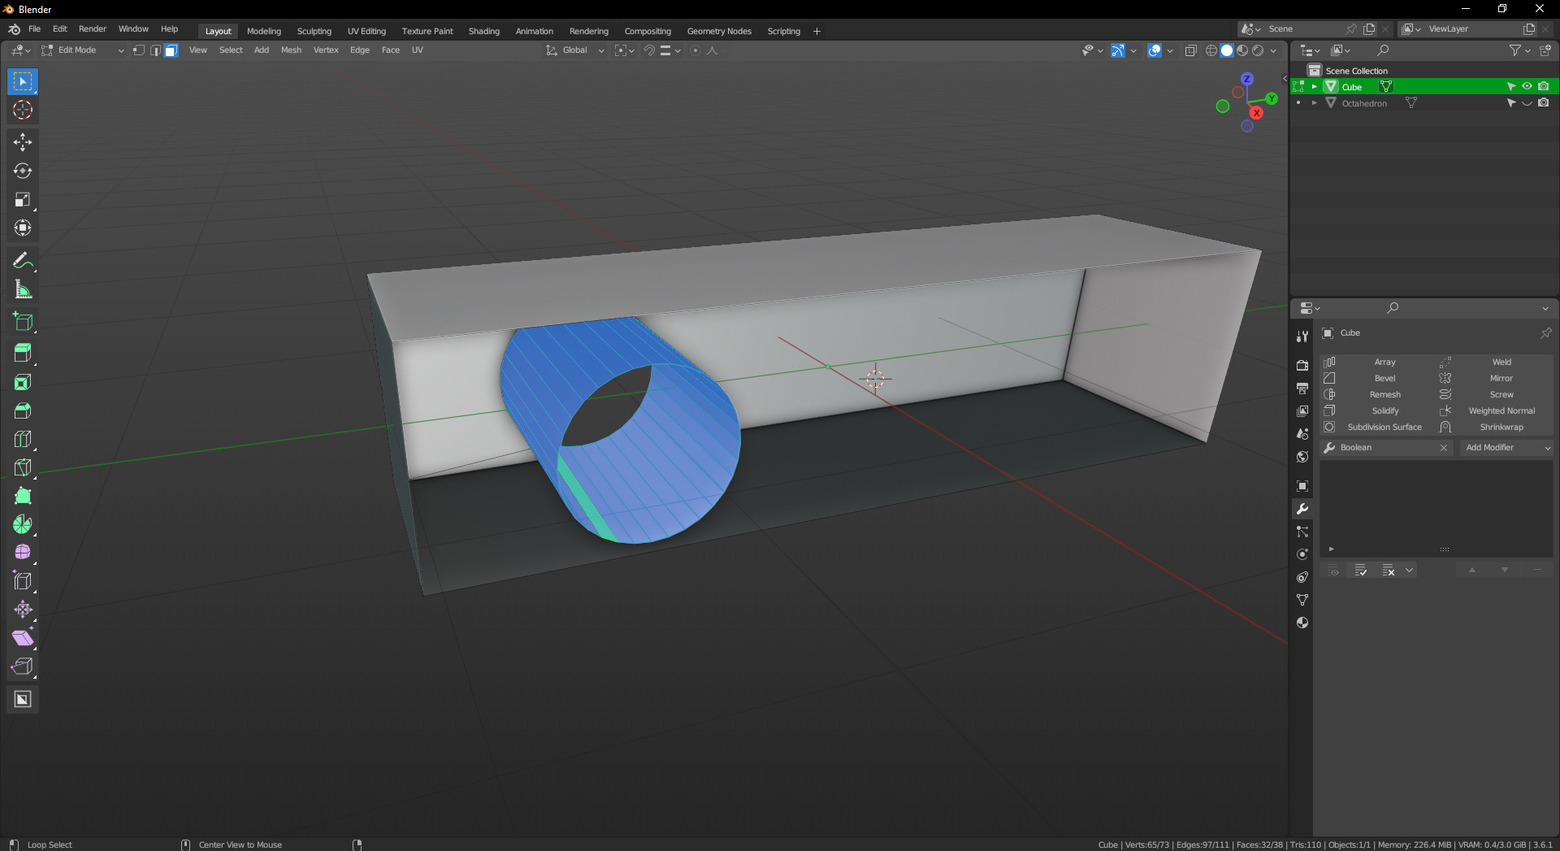Image resolution: width=1560 pixels, height=851 pixels.
Task: Open the Global transform orientation dropdown
Action: pyautogui.click(x=575, y=50)
